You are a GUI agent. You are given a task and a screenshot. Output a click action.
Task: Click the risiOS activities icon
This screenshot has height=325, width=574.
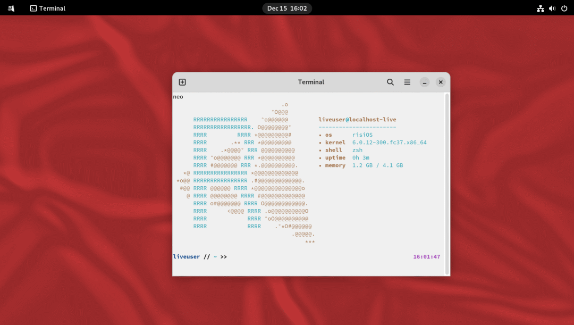(11, 8)
